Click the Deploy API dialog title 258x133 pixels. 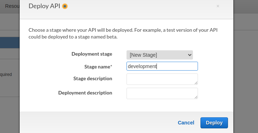point(44,6)
